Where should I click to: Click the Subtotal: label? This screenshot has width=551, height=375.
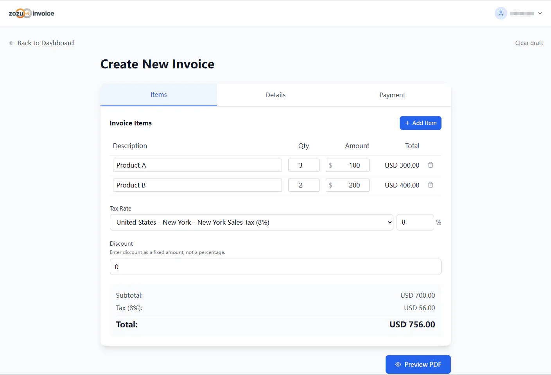(129, 295)
